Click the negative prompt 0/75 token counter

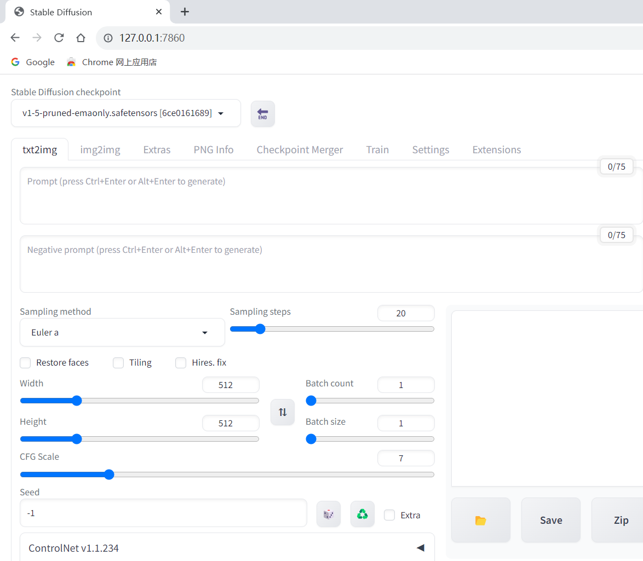[616, 235]
